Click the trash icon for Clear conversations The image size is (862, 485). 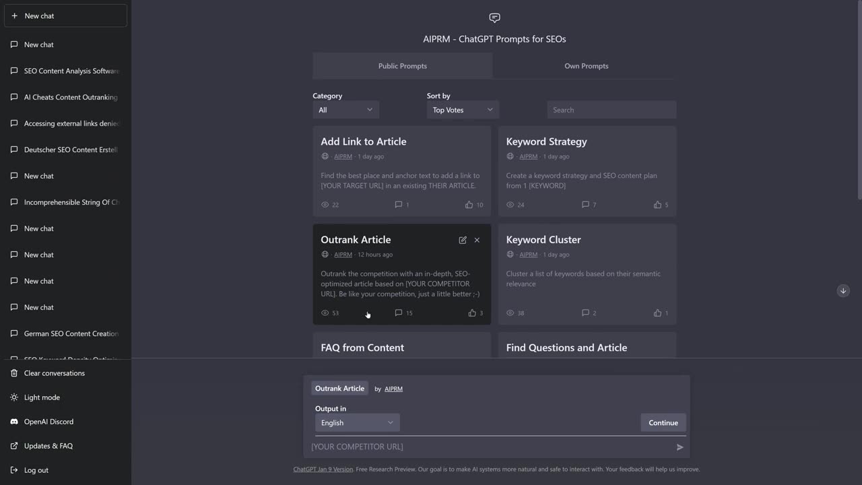(x=14, y=373)
